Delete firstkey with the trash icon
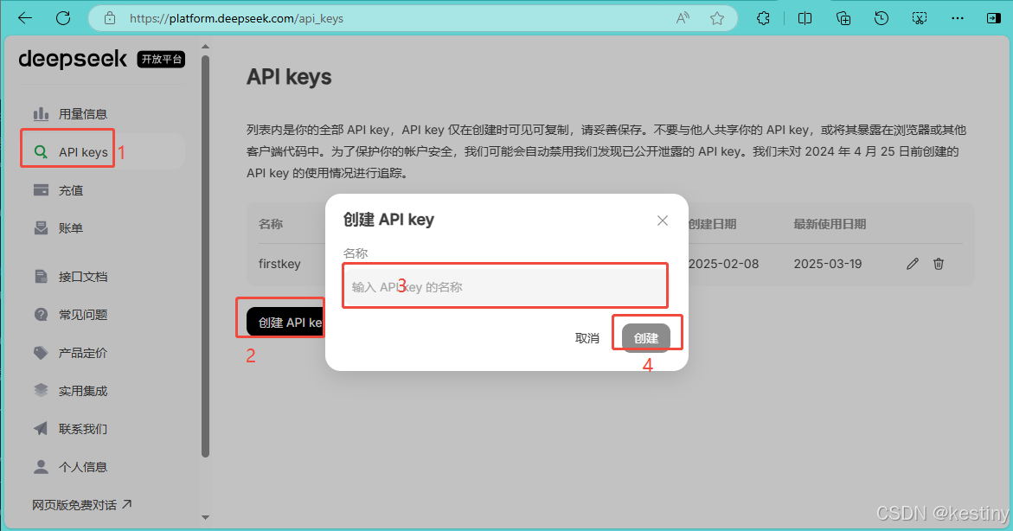Screen dimensions: 1013x531 939,264
